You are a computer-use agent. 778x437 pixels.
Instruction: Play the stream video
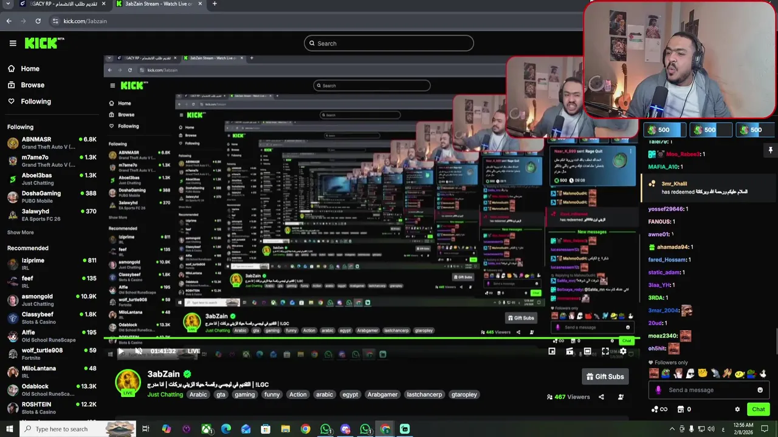[x=120, y=351]
